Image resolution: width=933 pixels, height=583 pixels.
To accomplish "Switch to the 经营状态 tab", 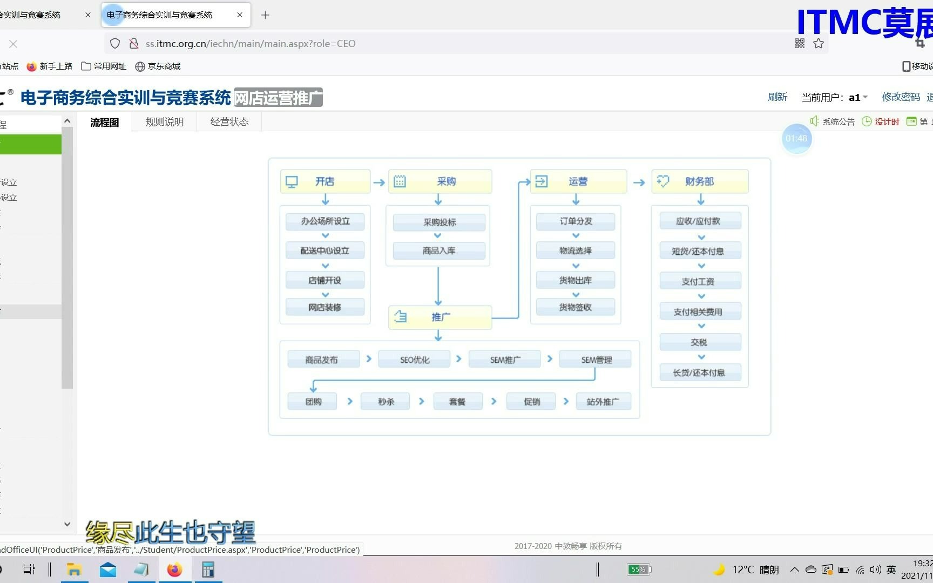I will click(x=229, y=121).
